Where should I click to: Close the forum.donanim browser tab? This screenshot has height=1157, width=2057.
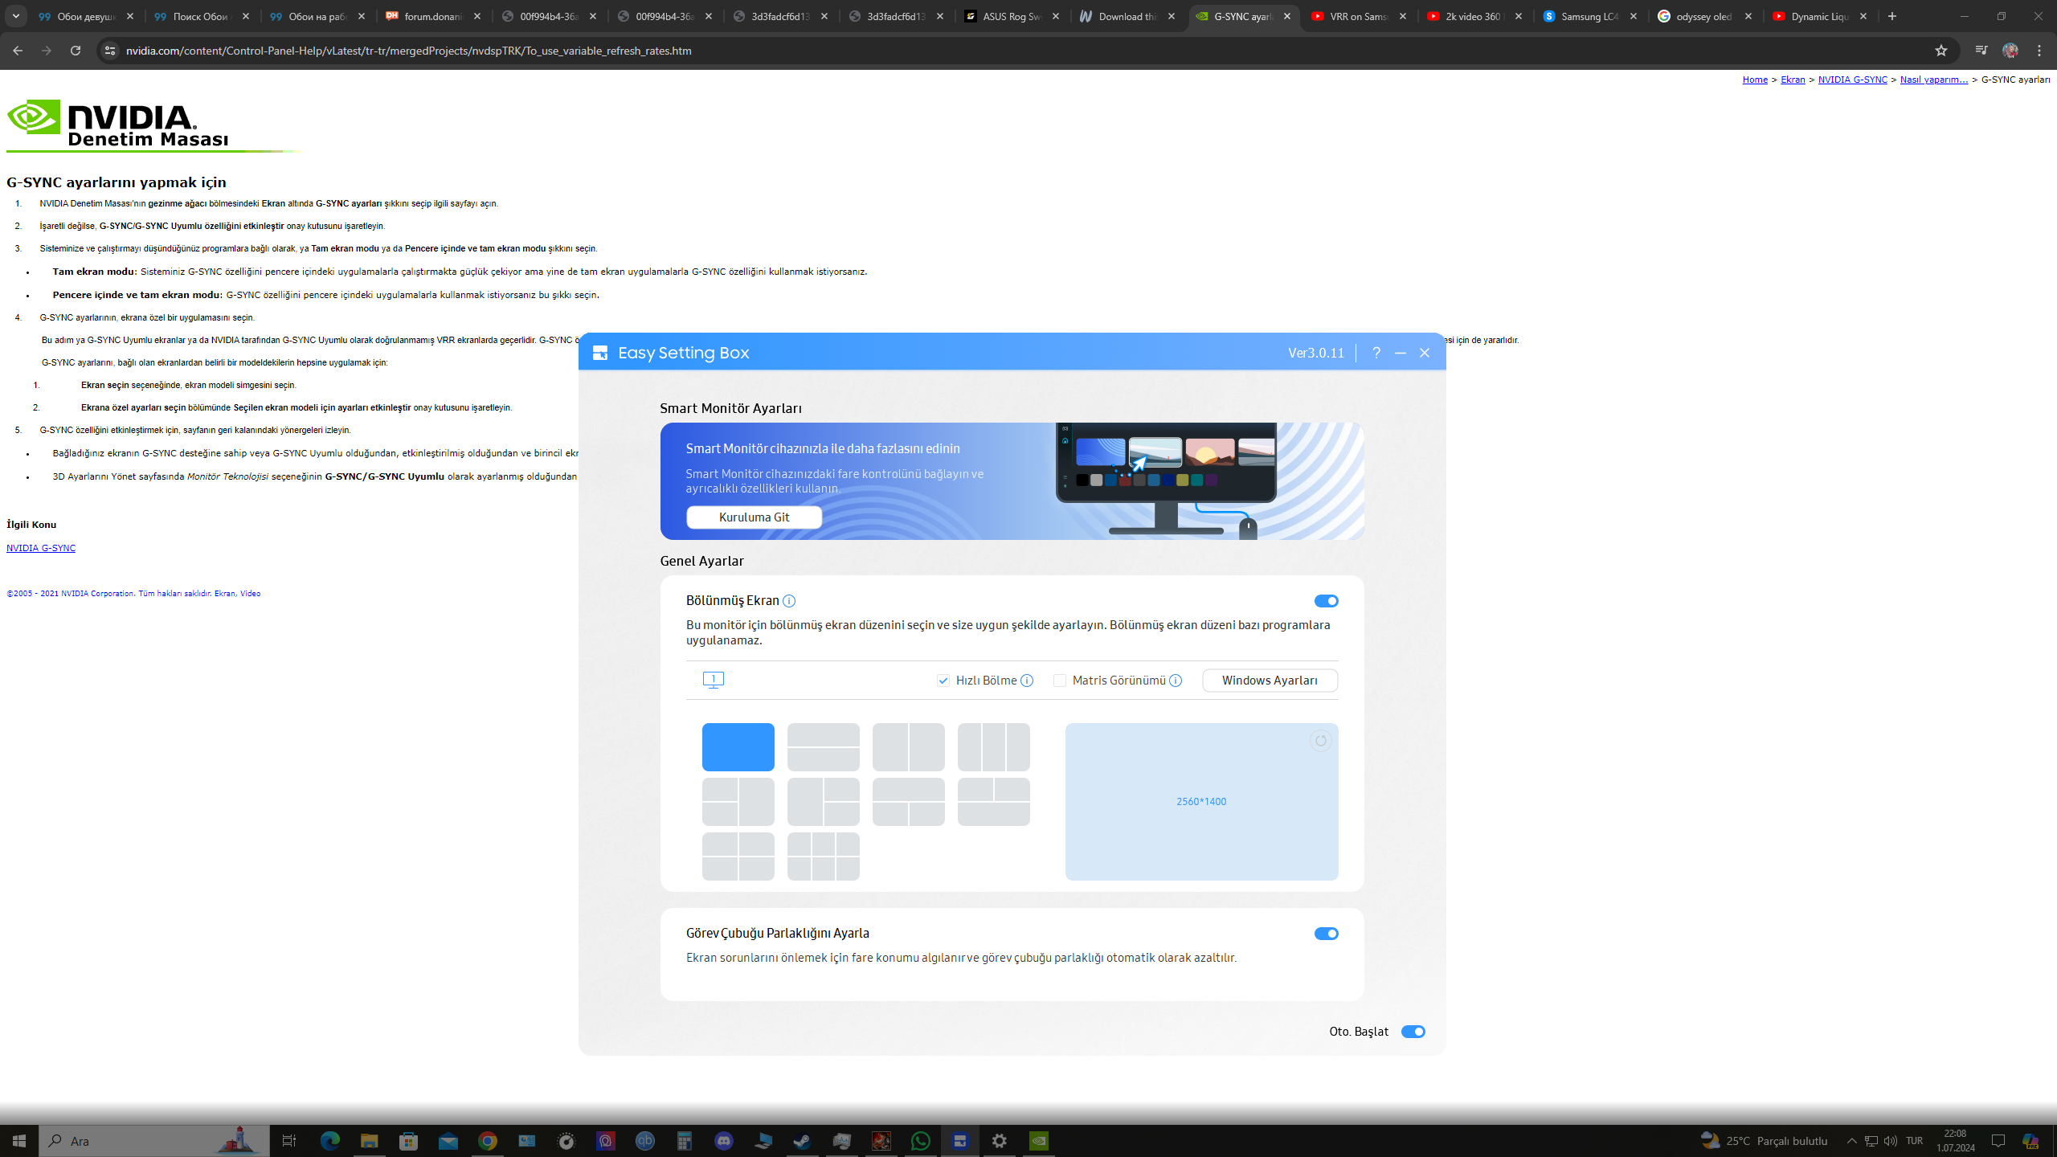click(x=477, y=16)
